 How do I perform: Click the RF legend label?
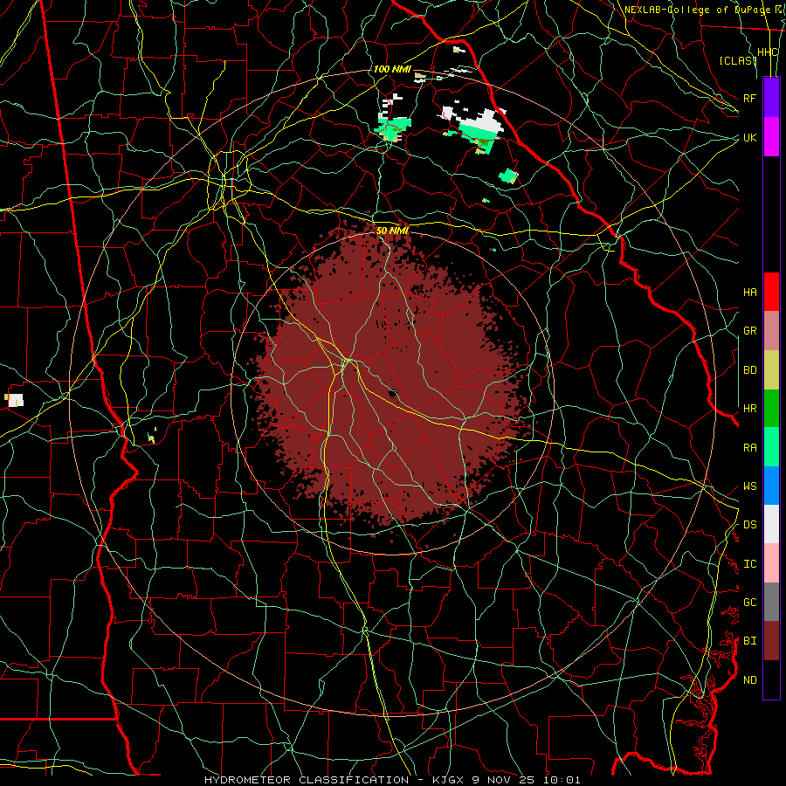pyautogui.click(x=750, y=98)
